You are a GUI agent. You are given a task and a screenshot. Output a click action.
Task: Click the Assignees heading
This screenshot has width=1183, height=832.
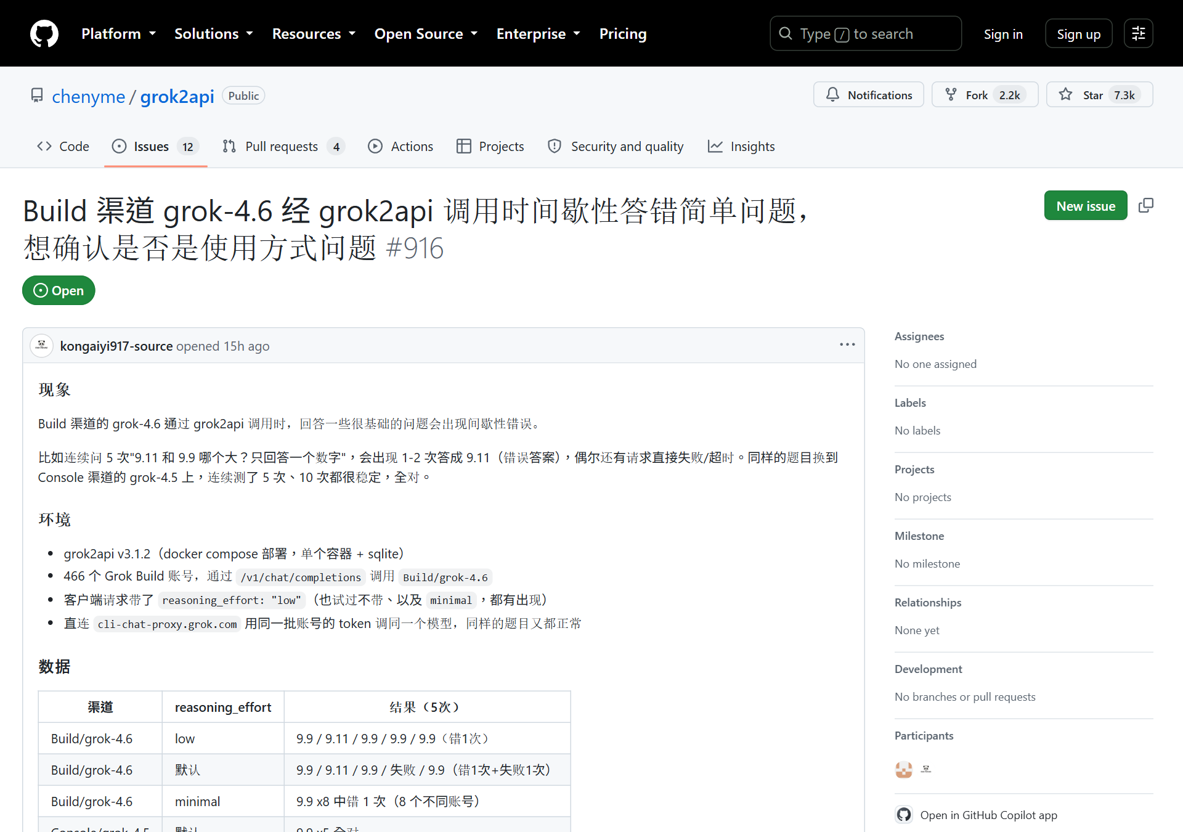tap(919, 336)
